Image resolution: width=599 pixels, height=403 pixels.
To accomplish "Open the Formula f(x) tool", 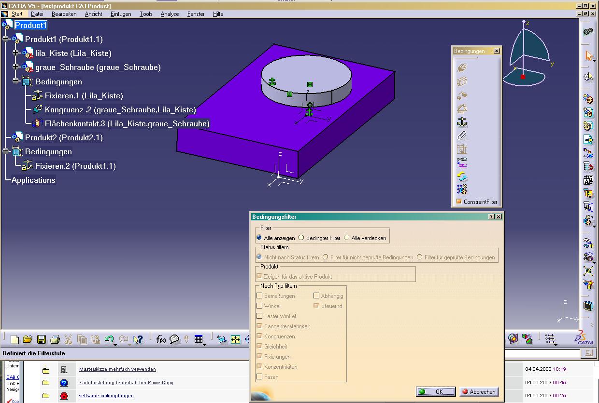I will click(x=161, y=339).
